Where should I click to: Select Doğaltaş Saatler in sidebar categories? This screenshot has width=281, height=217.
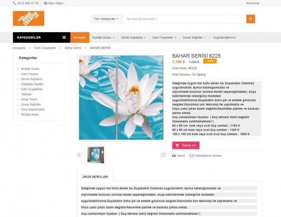tap(32, 84)
